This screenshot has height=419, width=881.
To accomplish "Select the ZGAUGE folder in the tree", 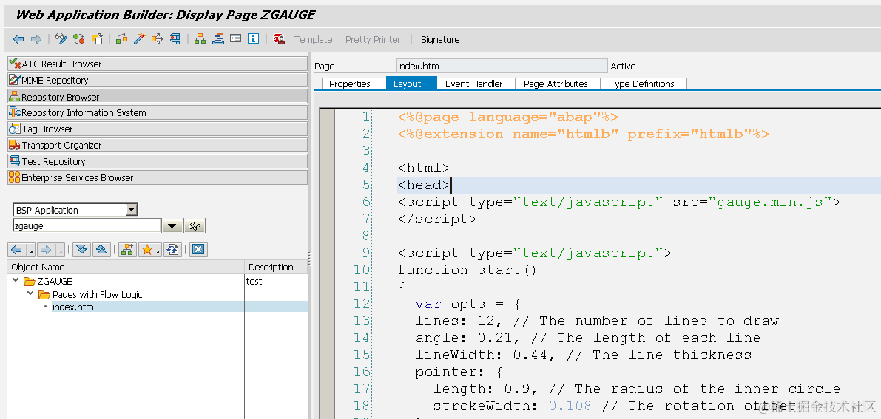I will point(48,281).
